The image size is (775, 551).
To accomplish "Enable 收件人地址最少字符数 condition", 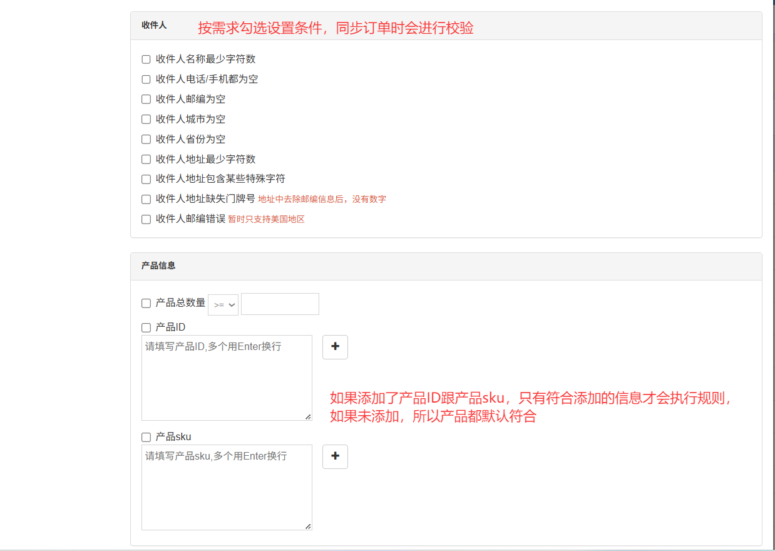I will click(x=146, y=160).
